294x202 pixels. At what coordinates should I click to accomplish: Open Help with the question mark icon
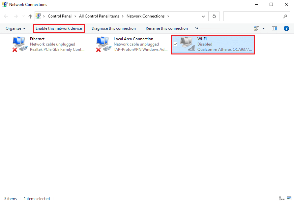pyautogui.click(x=286, y=28)
